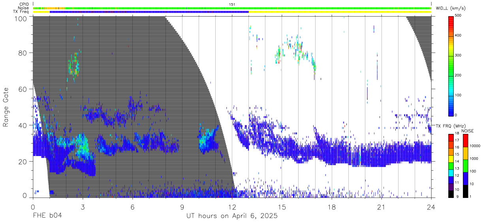Click the Noise row label at top left
The height and width of the screenshot is (224, 485).
(24, 8)
